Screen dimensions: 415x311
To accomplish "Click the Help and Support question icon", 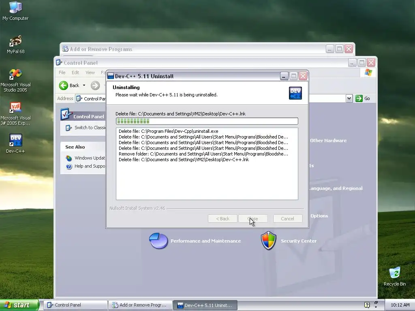I will [69, 166].
